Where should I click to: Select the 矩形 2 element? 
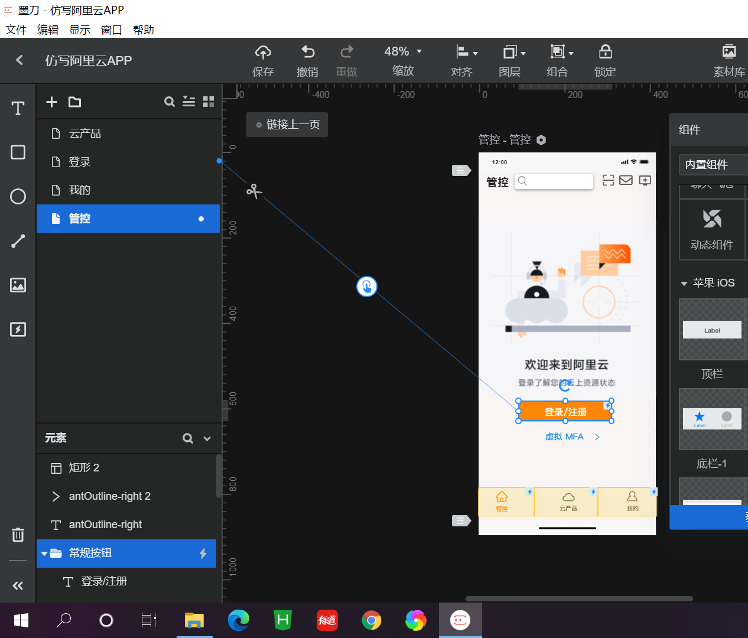point(126,468)
